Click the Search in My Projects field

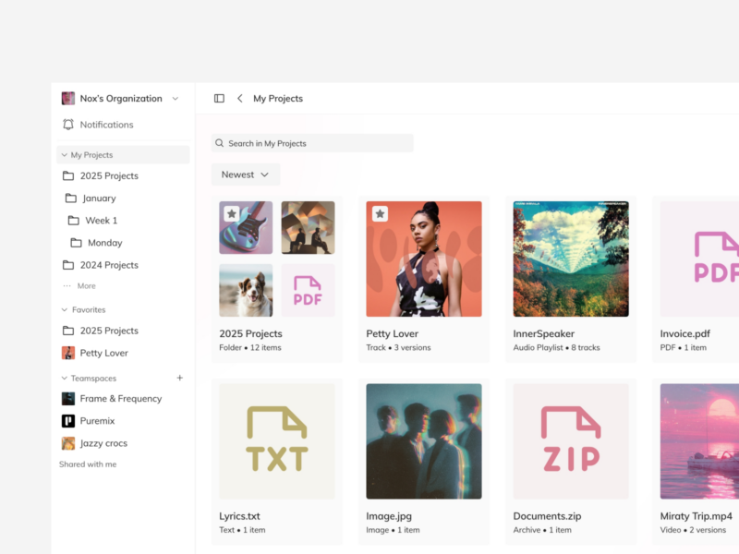(x=312, y=143)
